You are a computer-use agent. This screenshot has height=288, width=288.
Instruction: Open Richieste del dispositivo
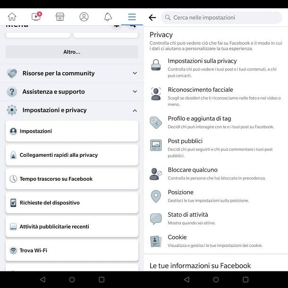72,203
